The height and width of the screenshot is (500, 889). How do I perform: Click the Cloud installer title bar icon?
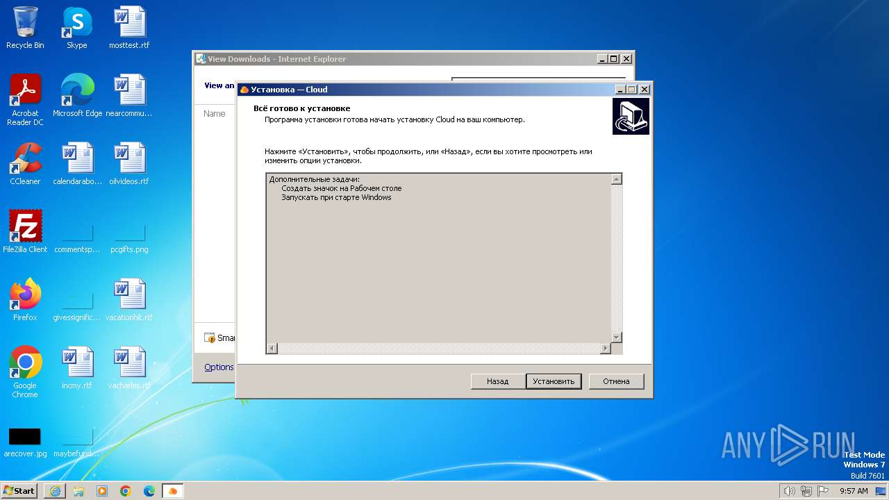pos(244,90)
